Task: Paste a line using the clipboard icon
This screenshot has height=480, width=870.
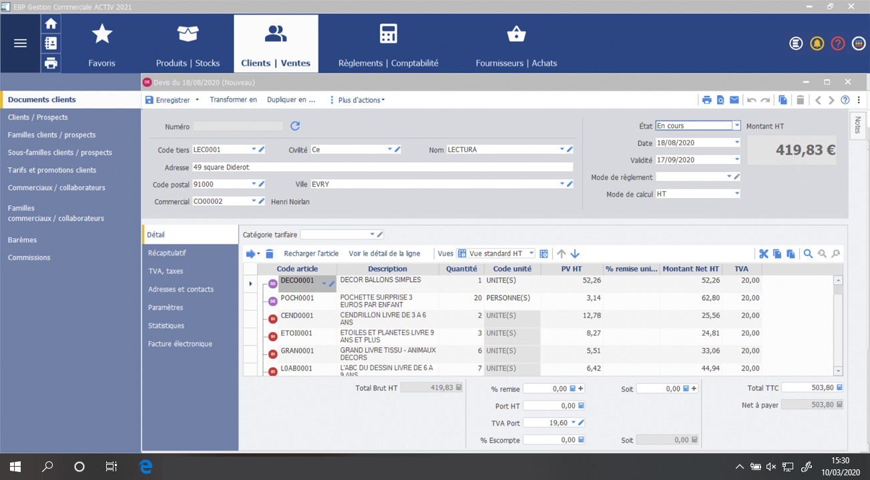Action: [791, 254]
